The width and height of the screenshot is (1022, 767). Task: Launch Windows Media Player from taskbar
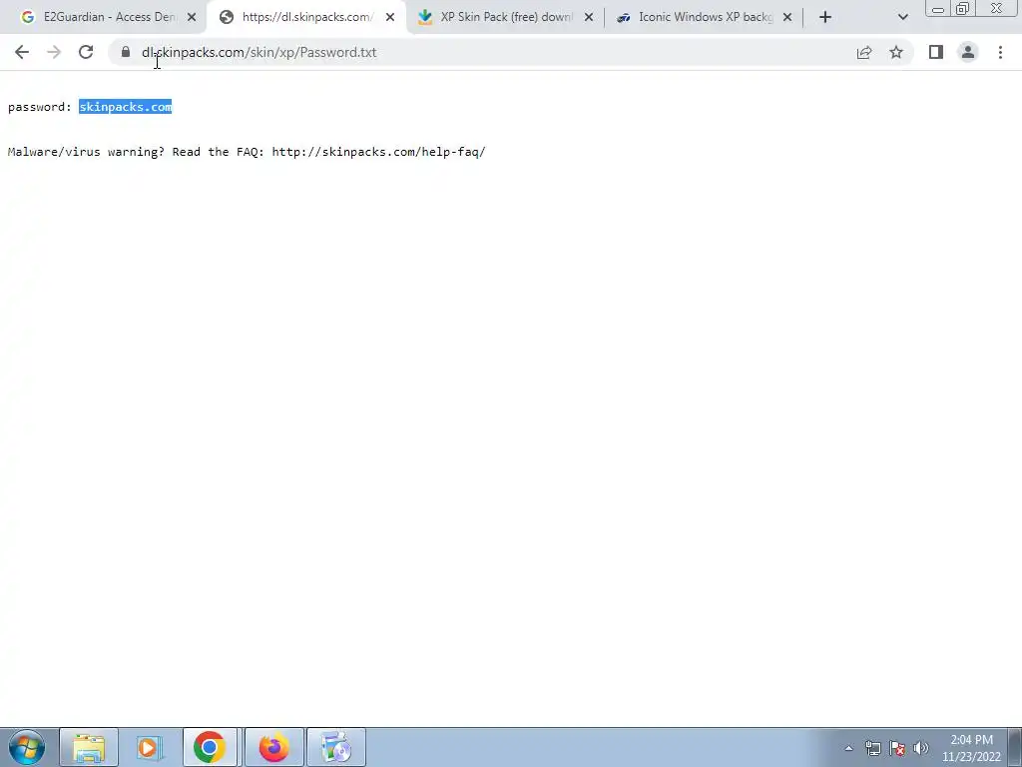[x=150, y=747]
